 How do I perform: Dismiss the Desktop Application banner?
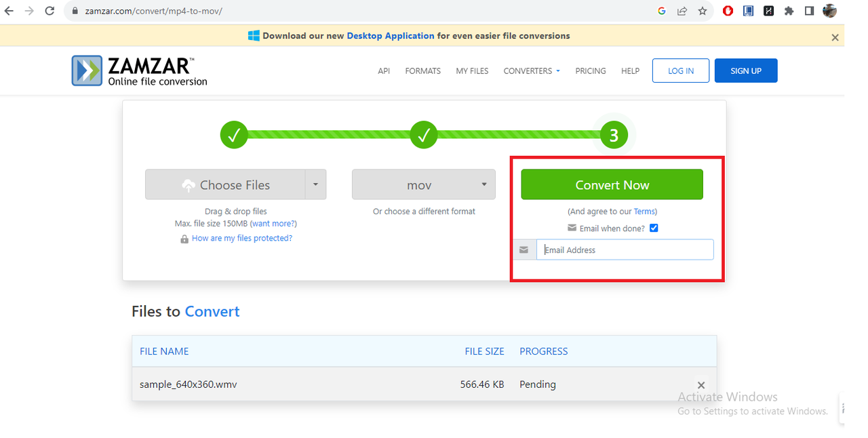(x=835, y=37)
